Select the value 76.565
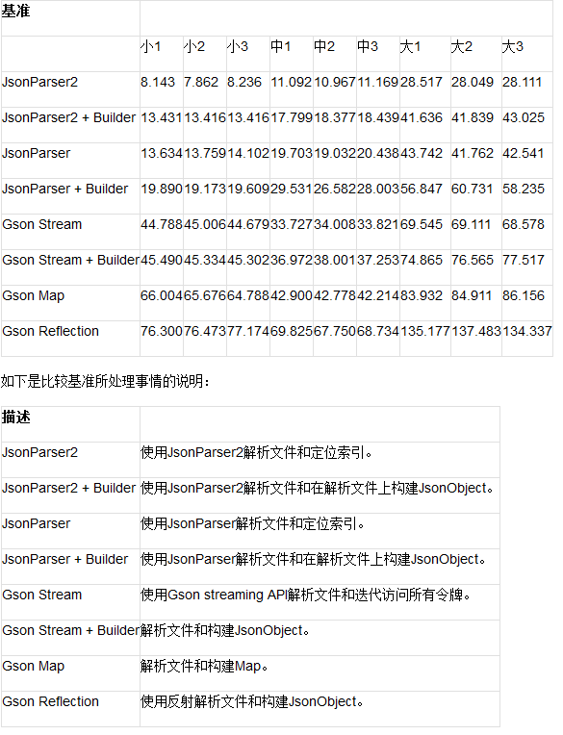The height and width of the screenshot is (735, 563). click(473, 260)
